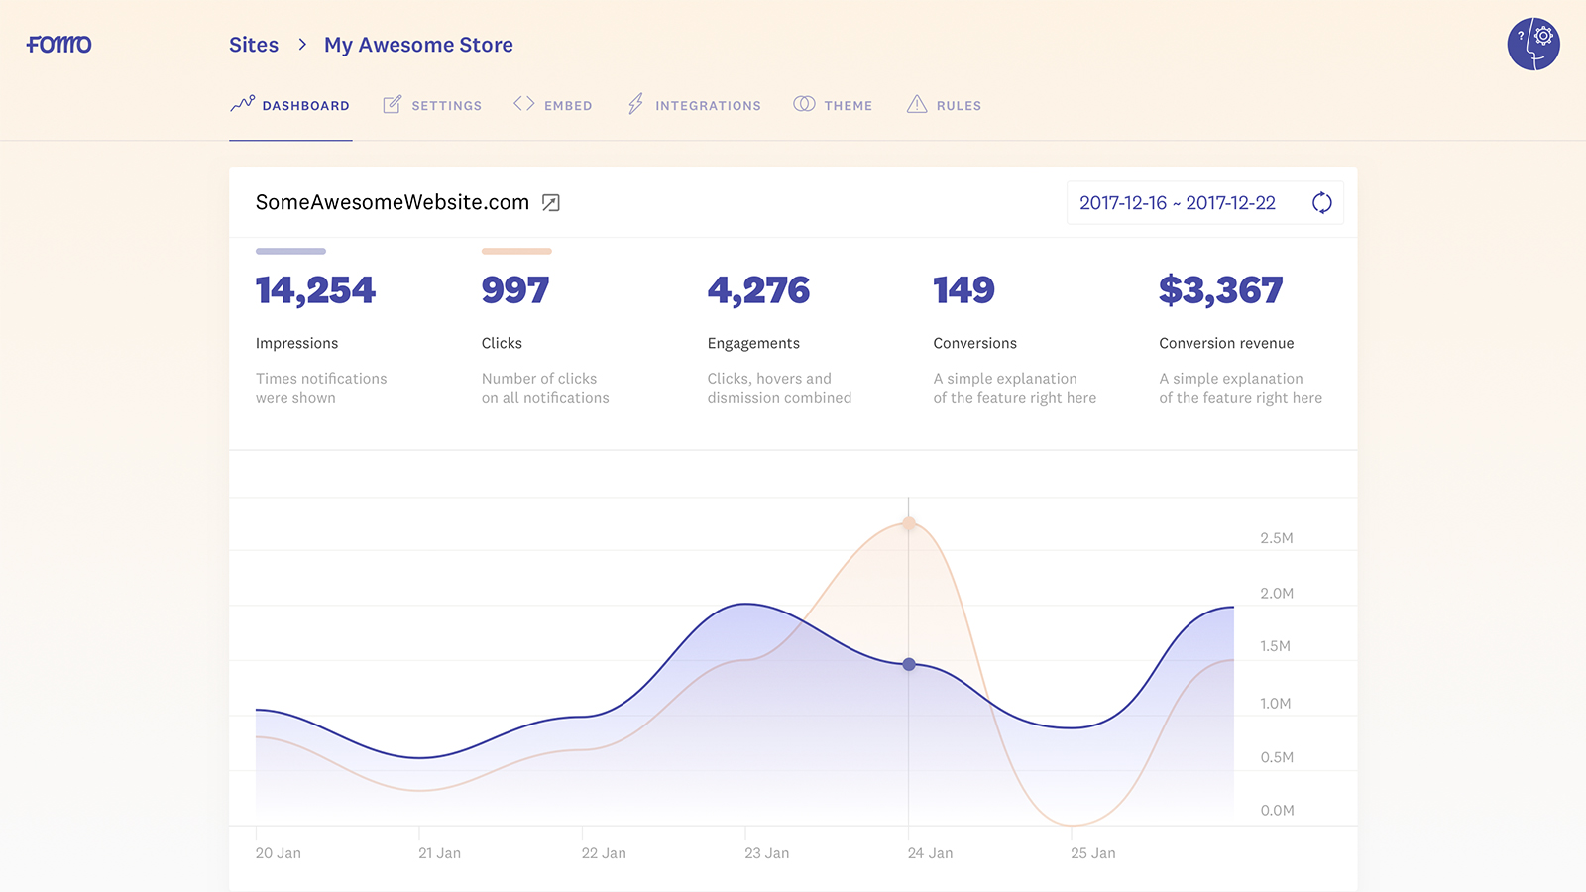Image resolution: width=1586 pixels, height=892 pixels.
Task: Click the Fomo logo
Action: (57, 44)
